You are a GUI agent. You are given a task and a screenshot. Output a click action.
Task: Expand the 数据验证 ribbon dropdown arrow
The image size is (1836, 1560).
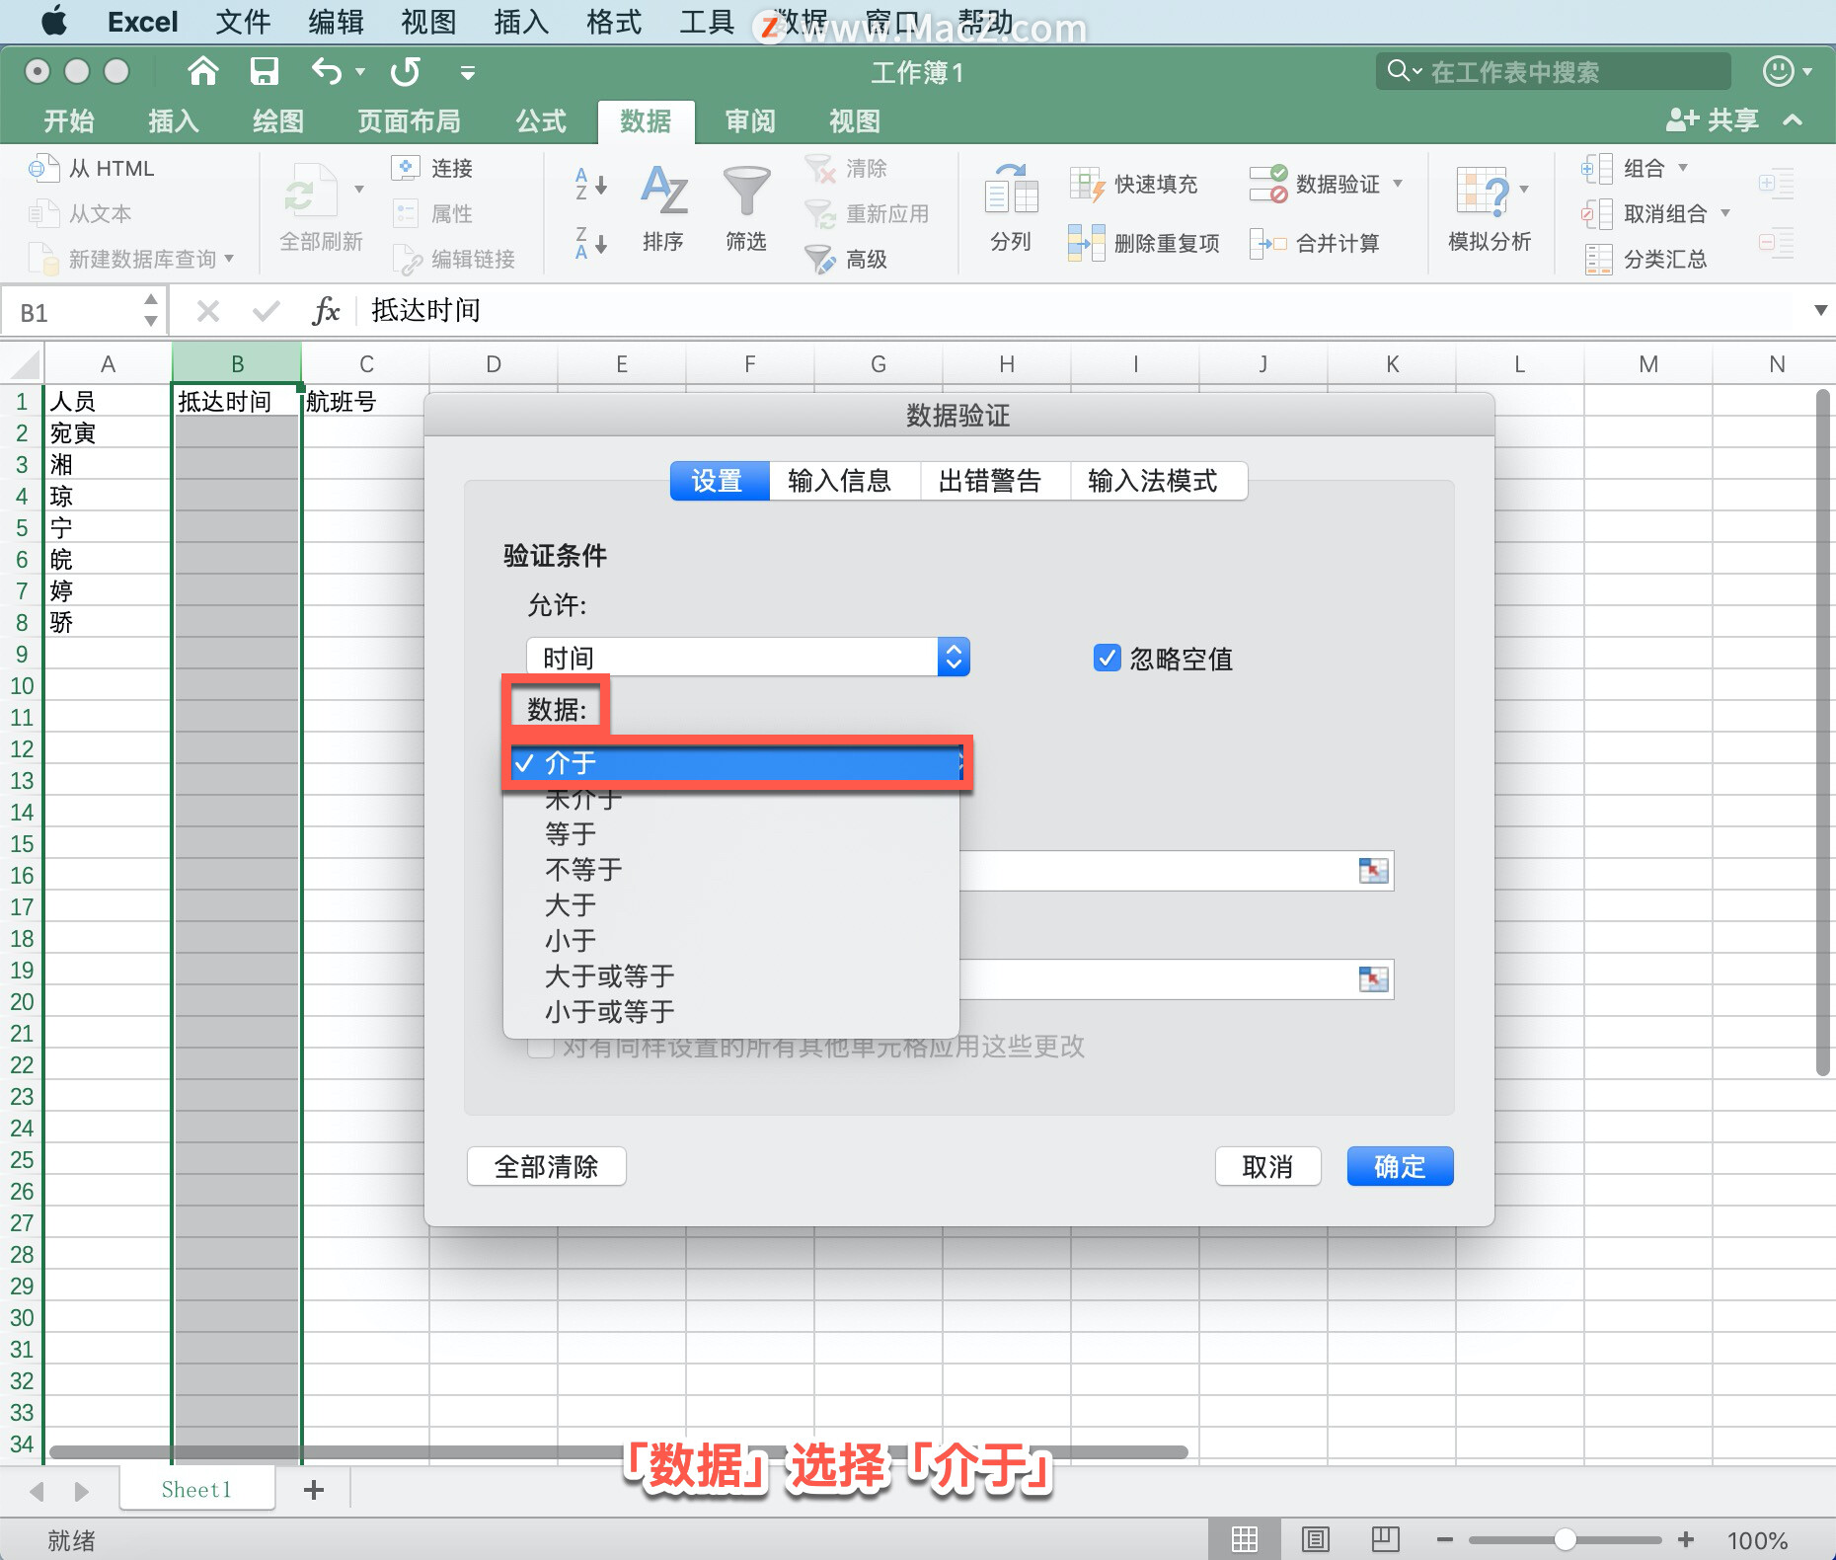1398,184
